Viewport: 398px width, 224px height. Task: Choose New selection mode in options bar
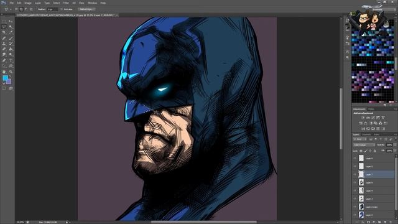tap(16, 9)
